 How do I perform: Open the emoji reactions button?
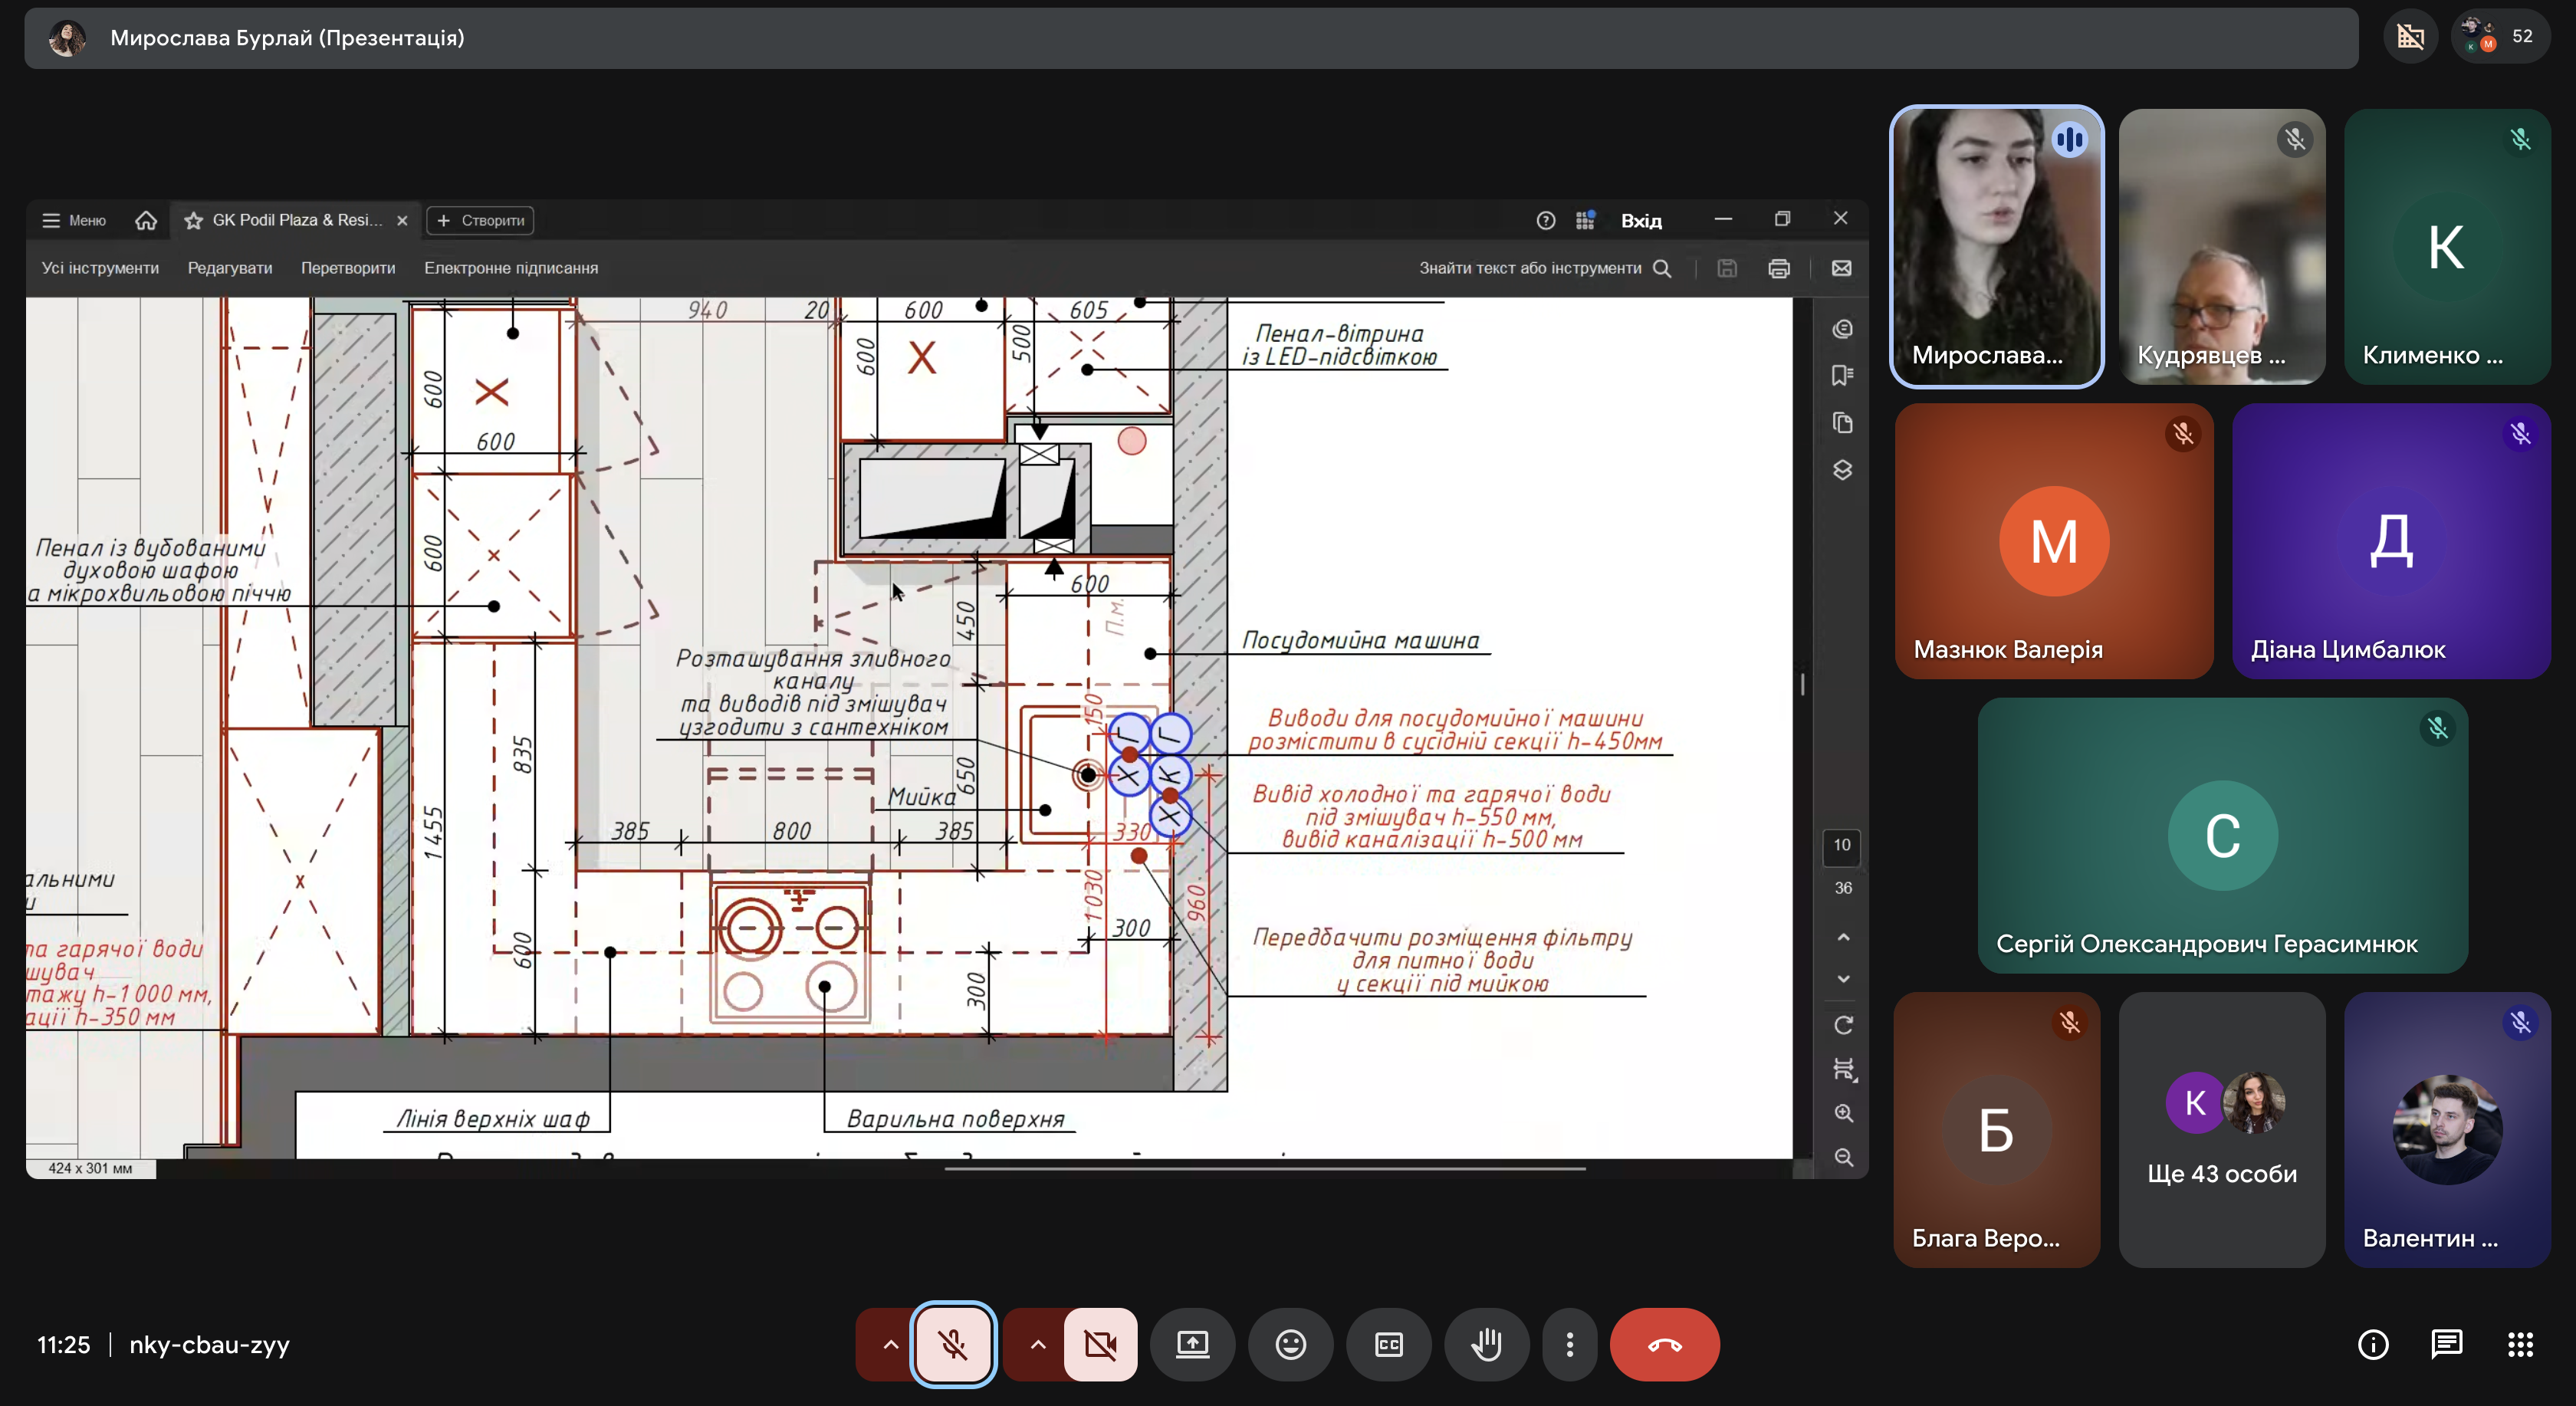coord(1290,1344)
